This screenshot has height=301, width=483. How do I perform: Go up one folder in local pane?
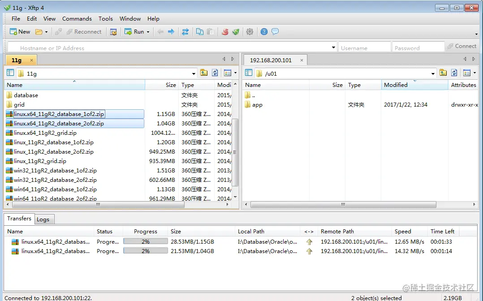coord(204,73)
